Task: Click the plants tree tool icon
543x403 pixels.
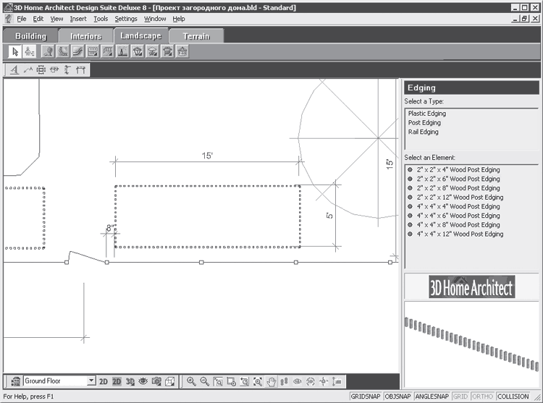Action: (x=48, y=52)
